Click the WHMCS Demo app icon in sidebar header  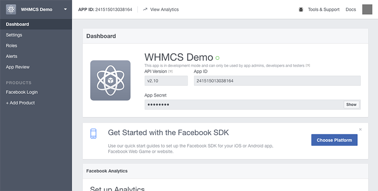[x=11, y=9]
